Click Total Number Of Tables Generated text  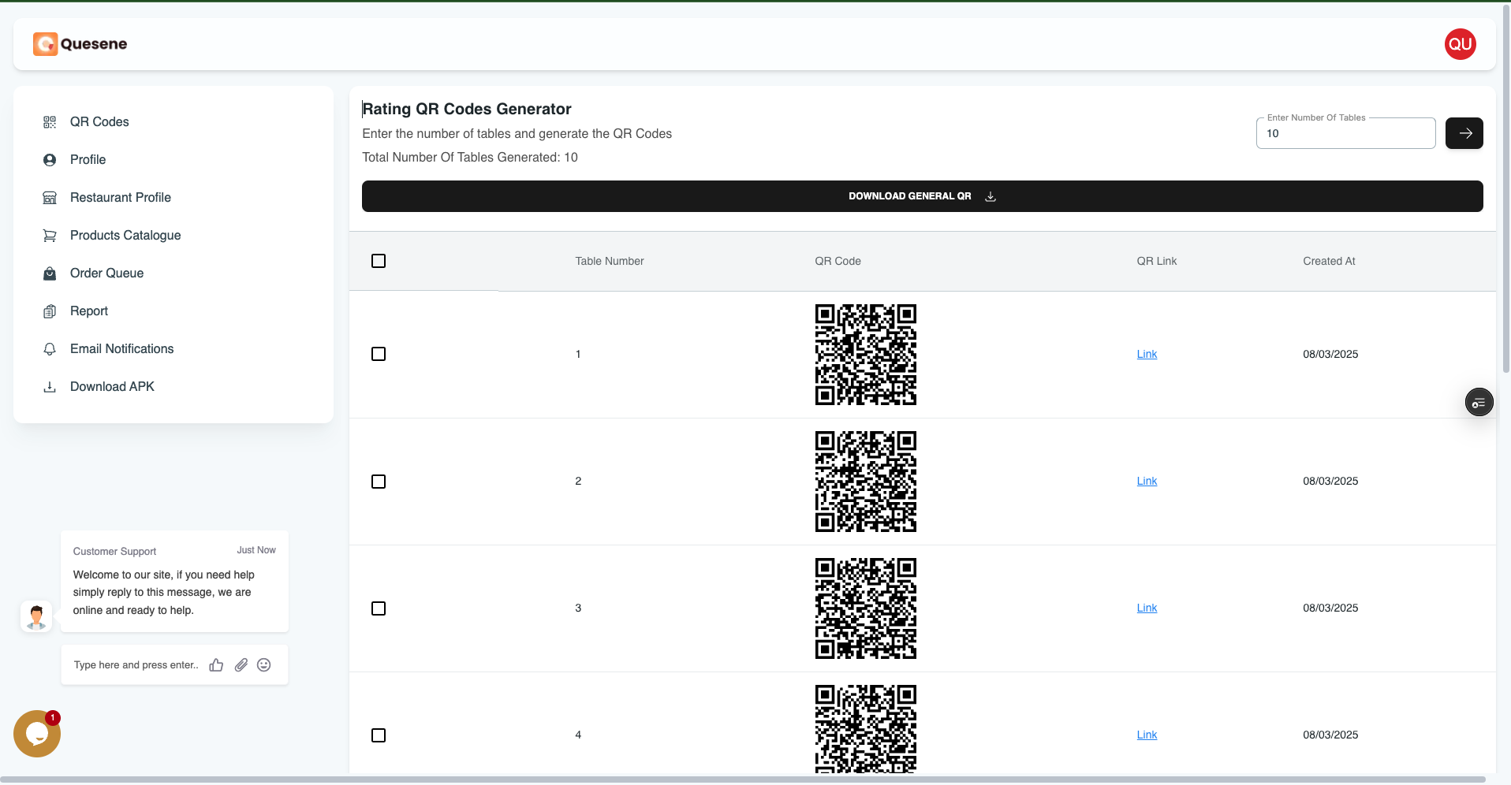click(x=470, y=158)
